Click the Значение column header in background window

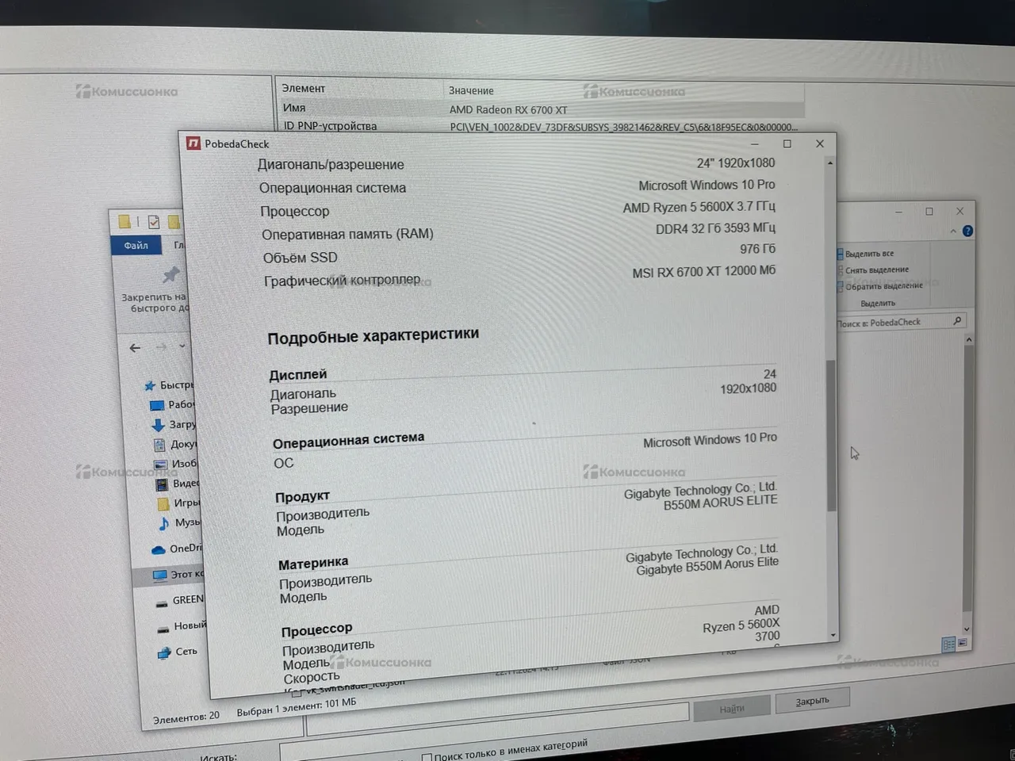[471, 90]
